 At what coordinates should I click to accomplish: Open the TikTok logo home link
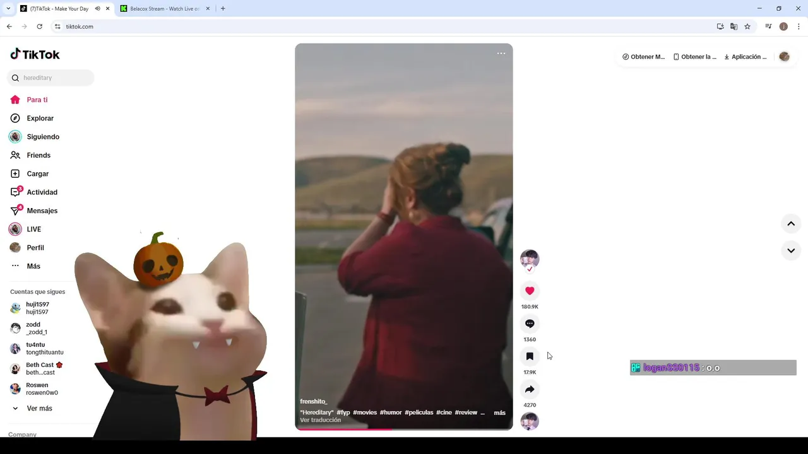(35, 54)
